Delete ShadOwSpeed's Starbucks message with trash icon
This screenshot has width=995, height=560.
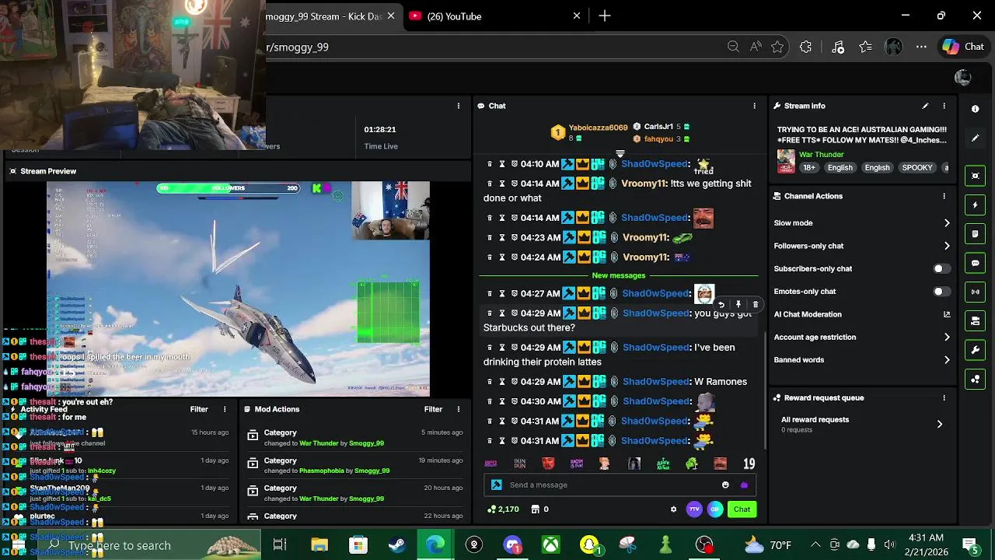(755, 305)
